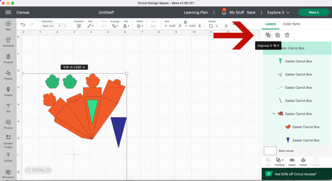
Task: Select the Shapes tool
Action: [x=8, y=74]
